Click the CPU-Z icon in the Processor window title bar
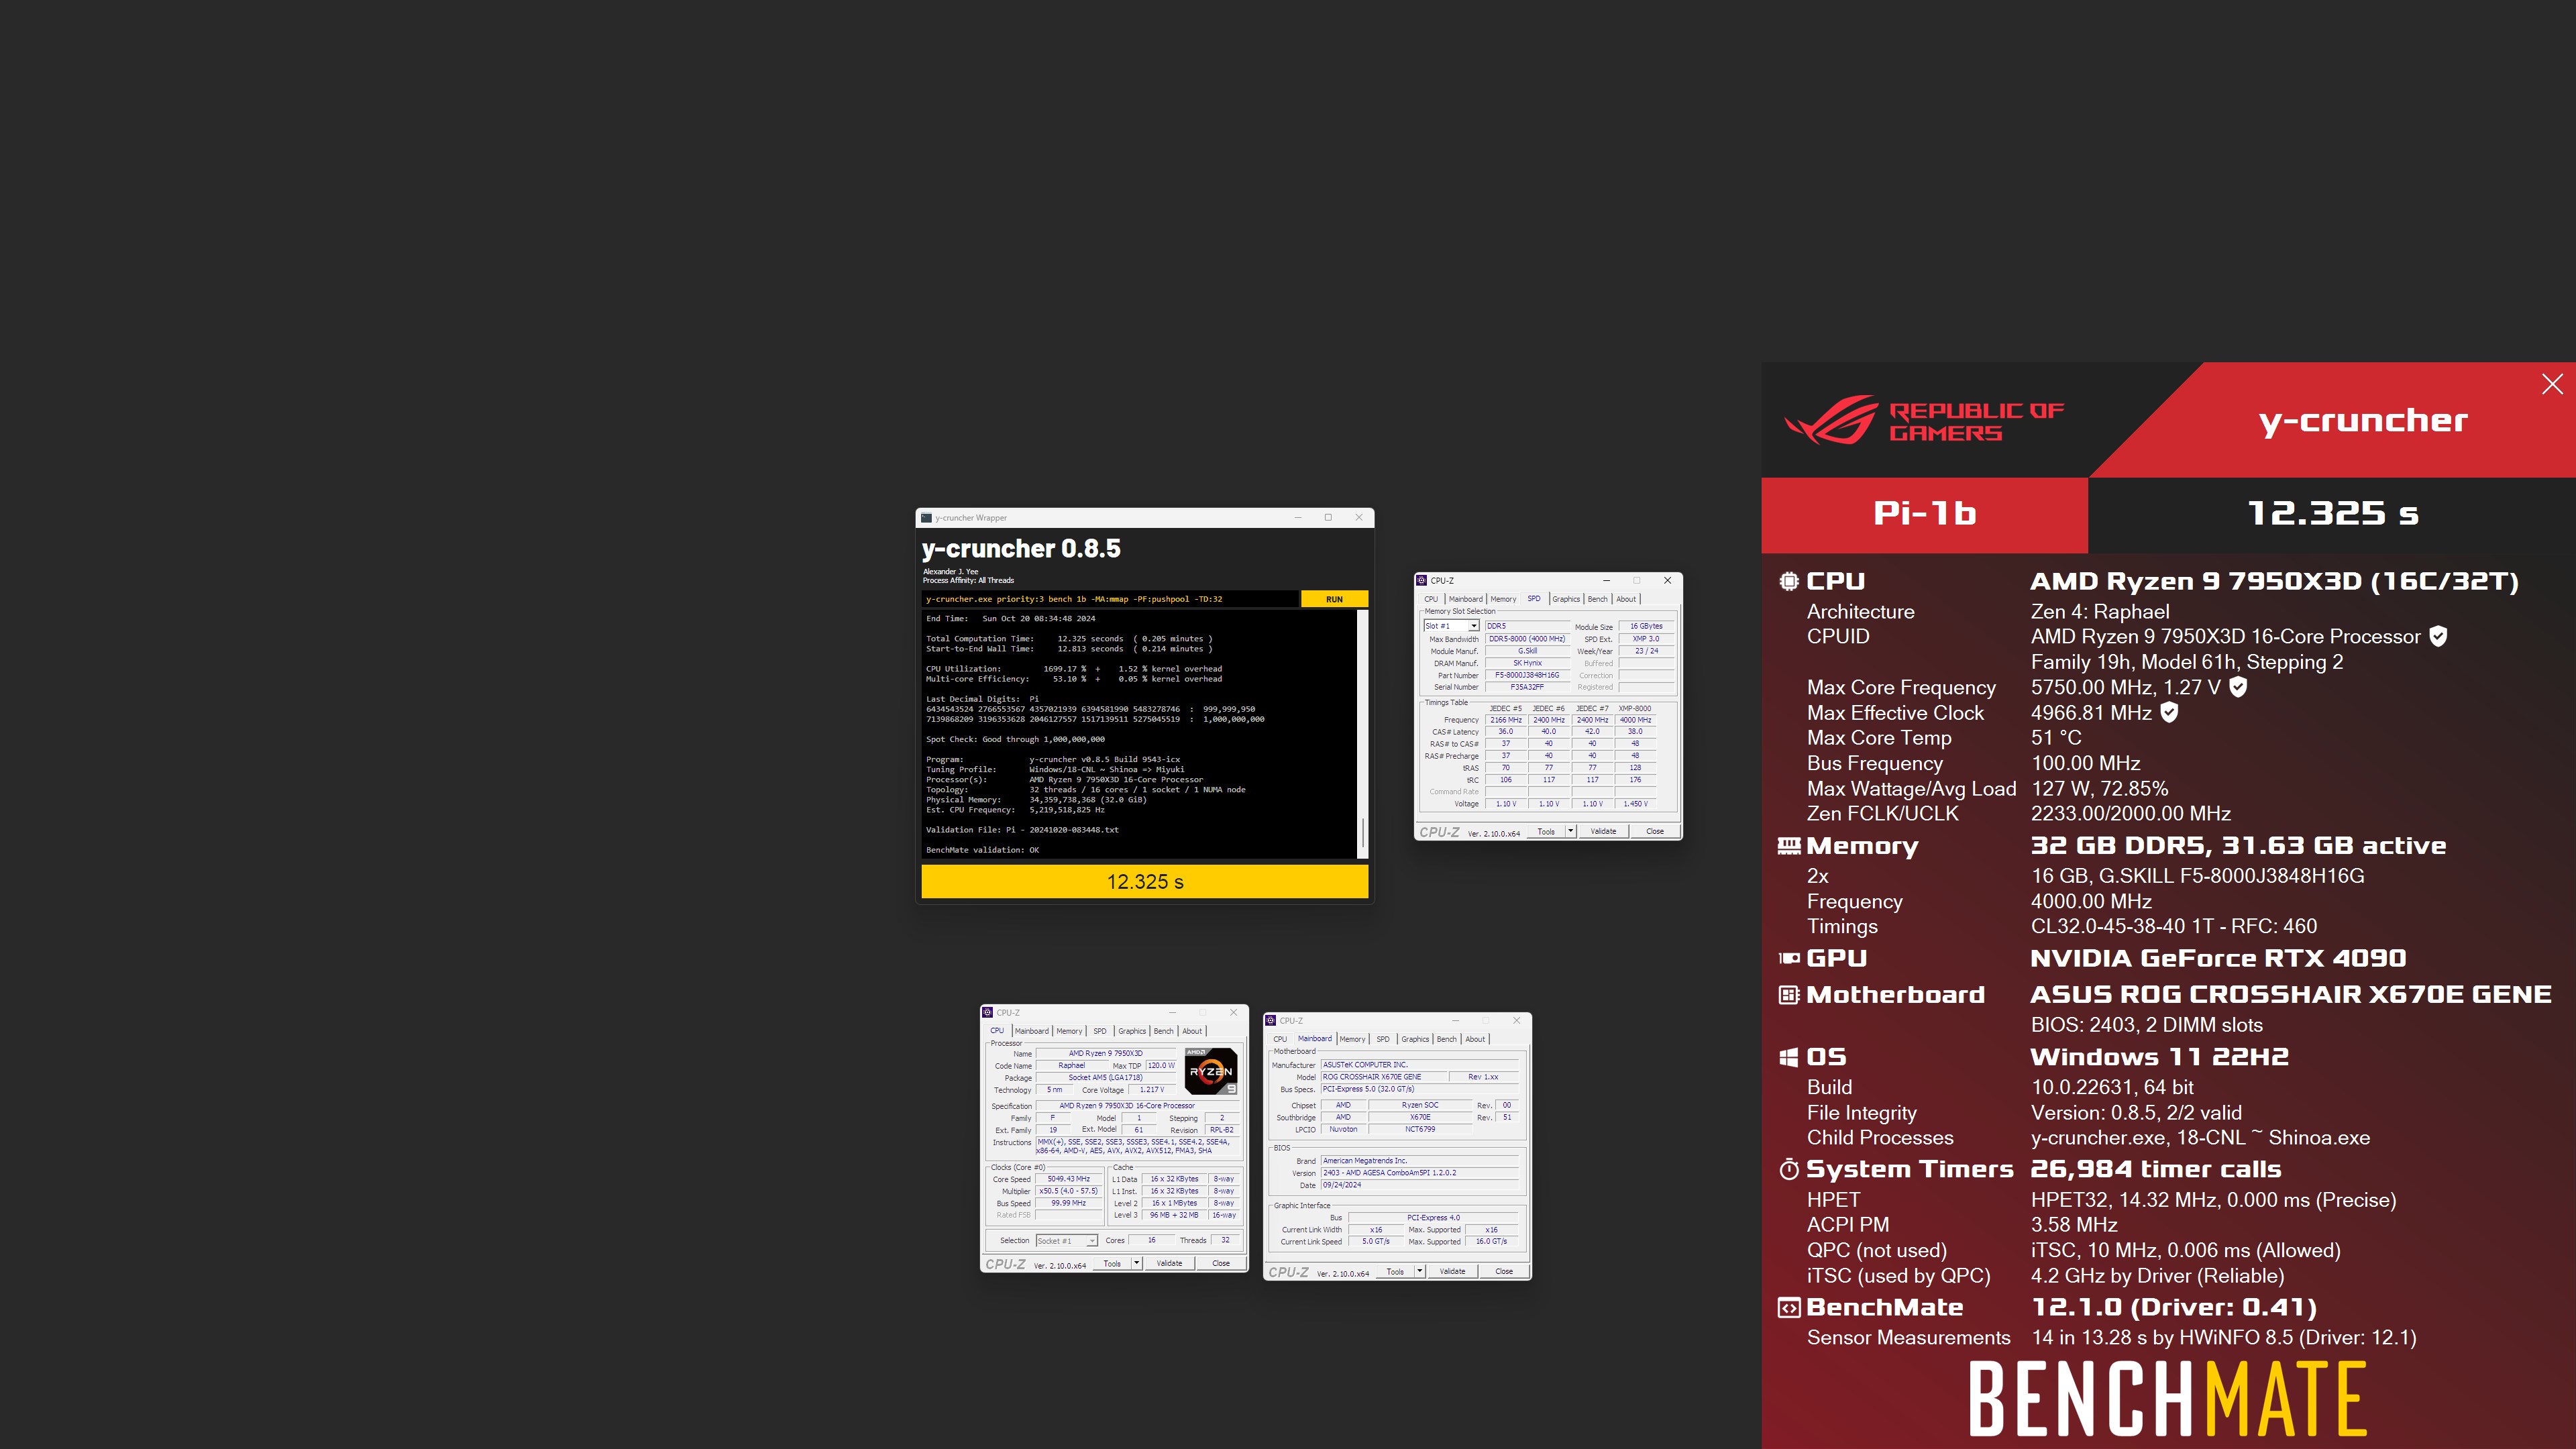The image size is (2576, 1449). [988, 1012]
